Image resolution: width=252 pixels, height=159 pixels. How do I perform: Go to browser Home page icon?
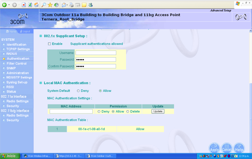tap(36, 5)
